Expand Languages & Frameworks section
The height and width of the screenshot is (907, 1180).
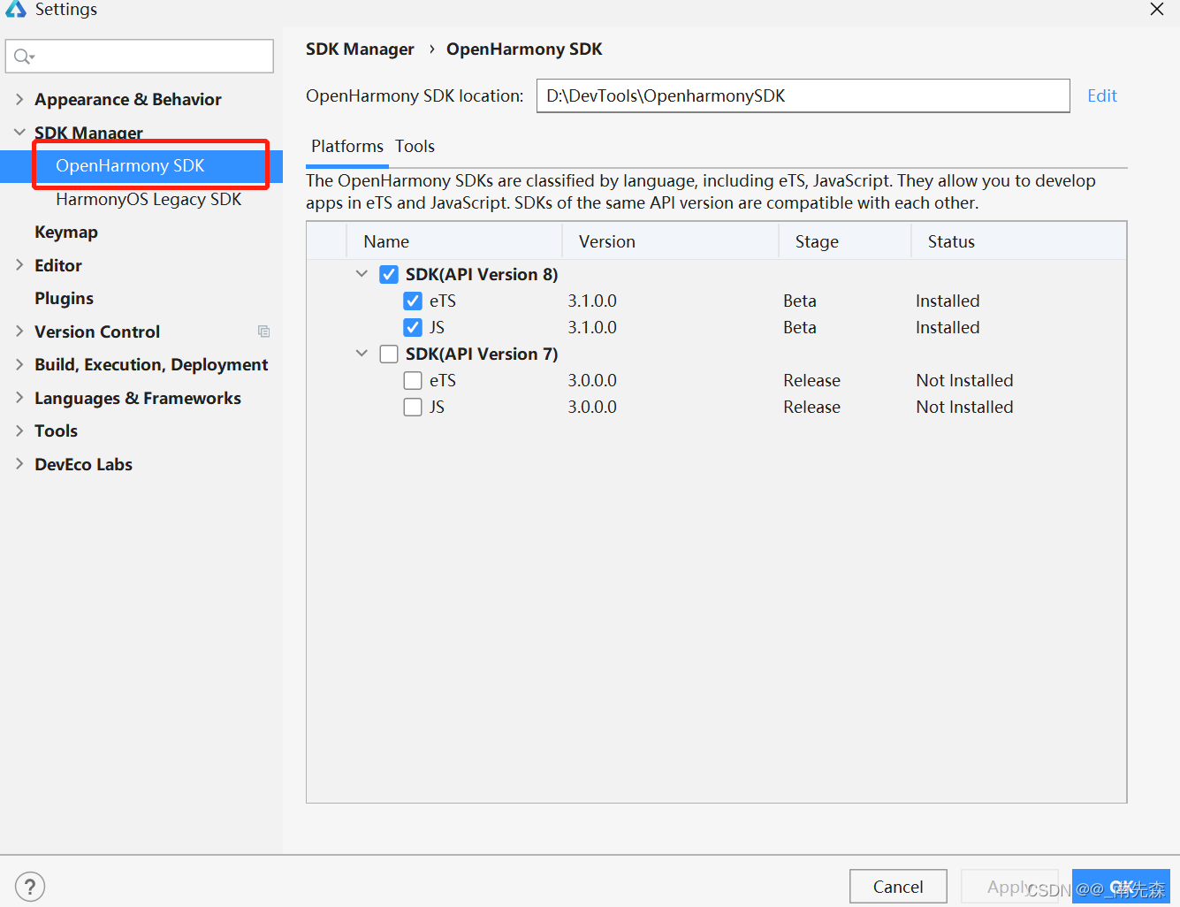coord(19,398)
